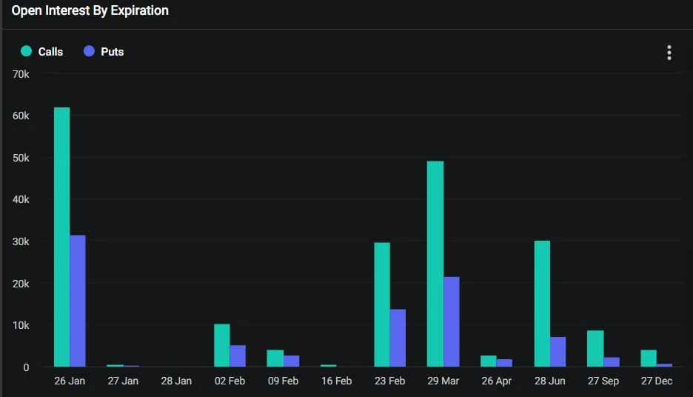Click the 27 Sep Calls bar
Viewport: 693px width, 397px height.
595,348
